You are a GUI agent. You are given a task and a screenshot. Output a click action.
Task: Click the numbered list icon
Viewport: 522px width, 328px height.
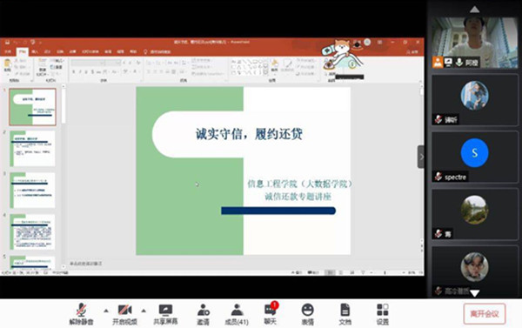(x=159, y=63)
